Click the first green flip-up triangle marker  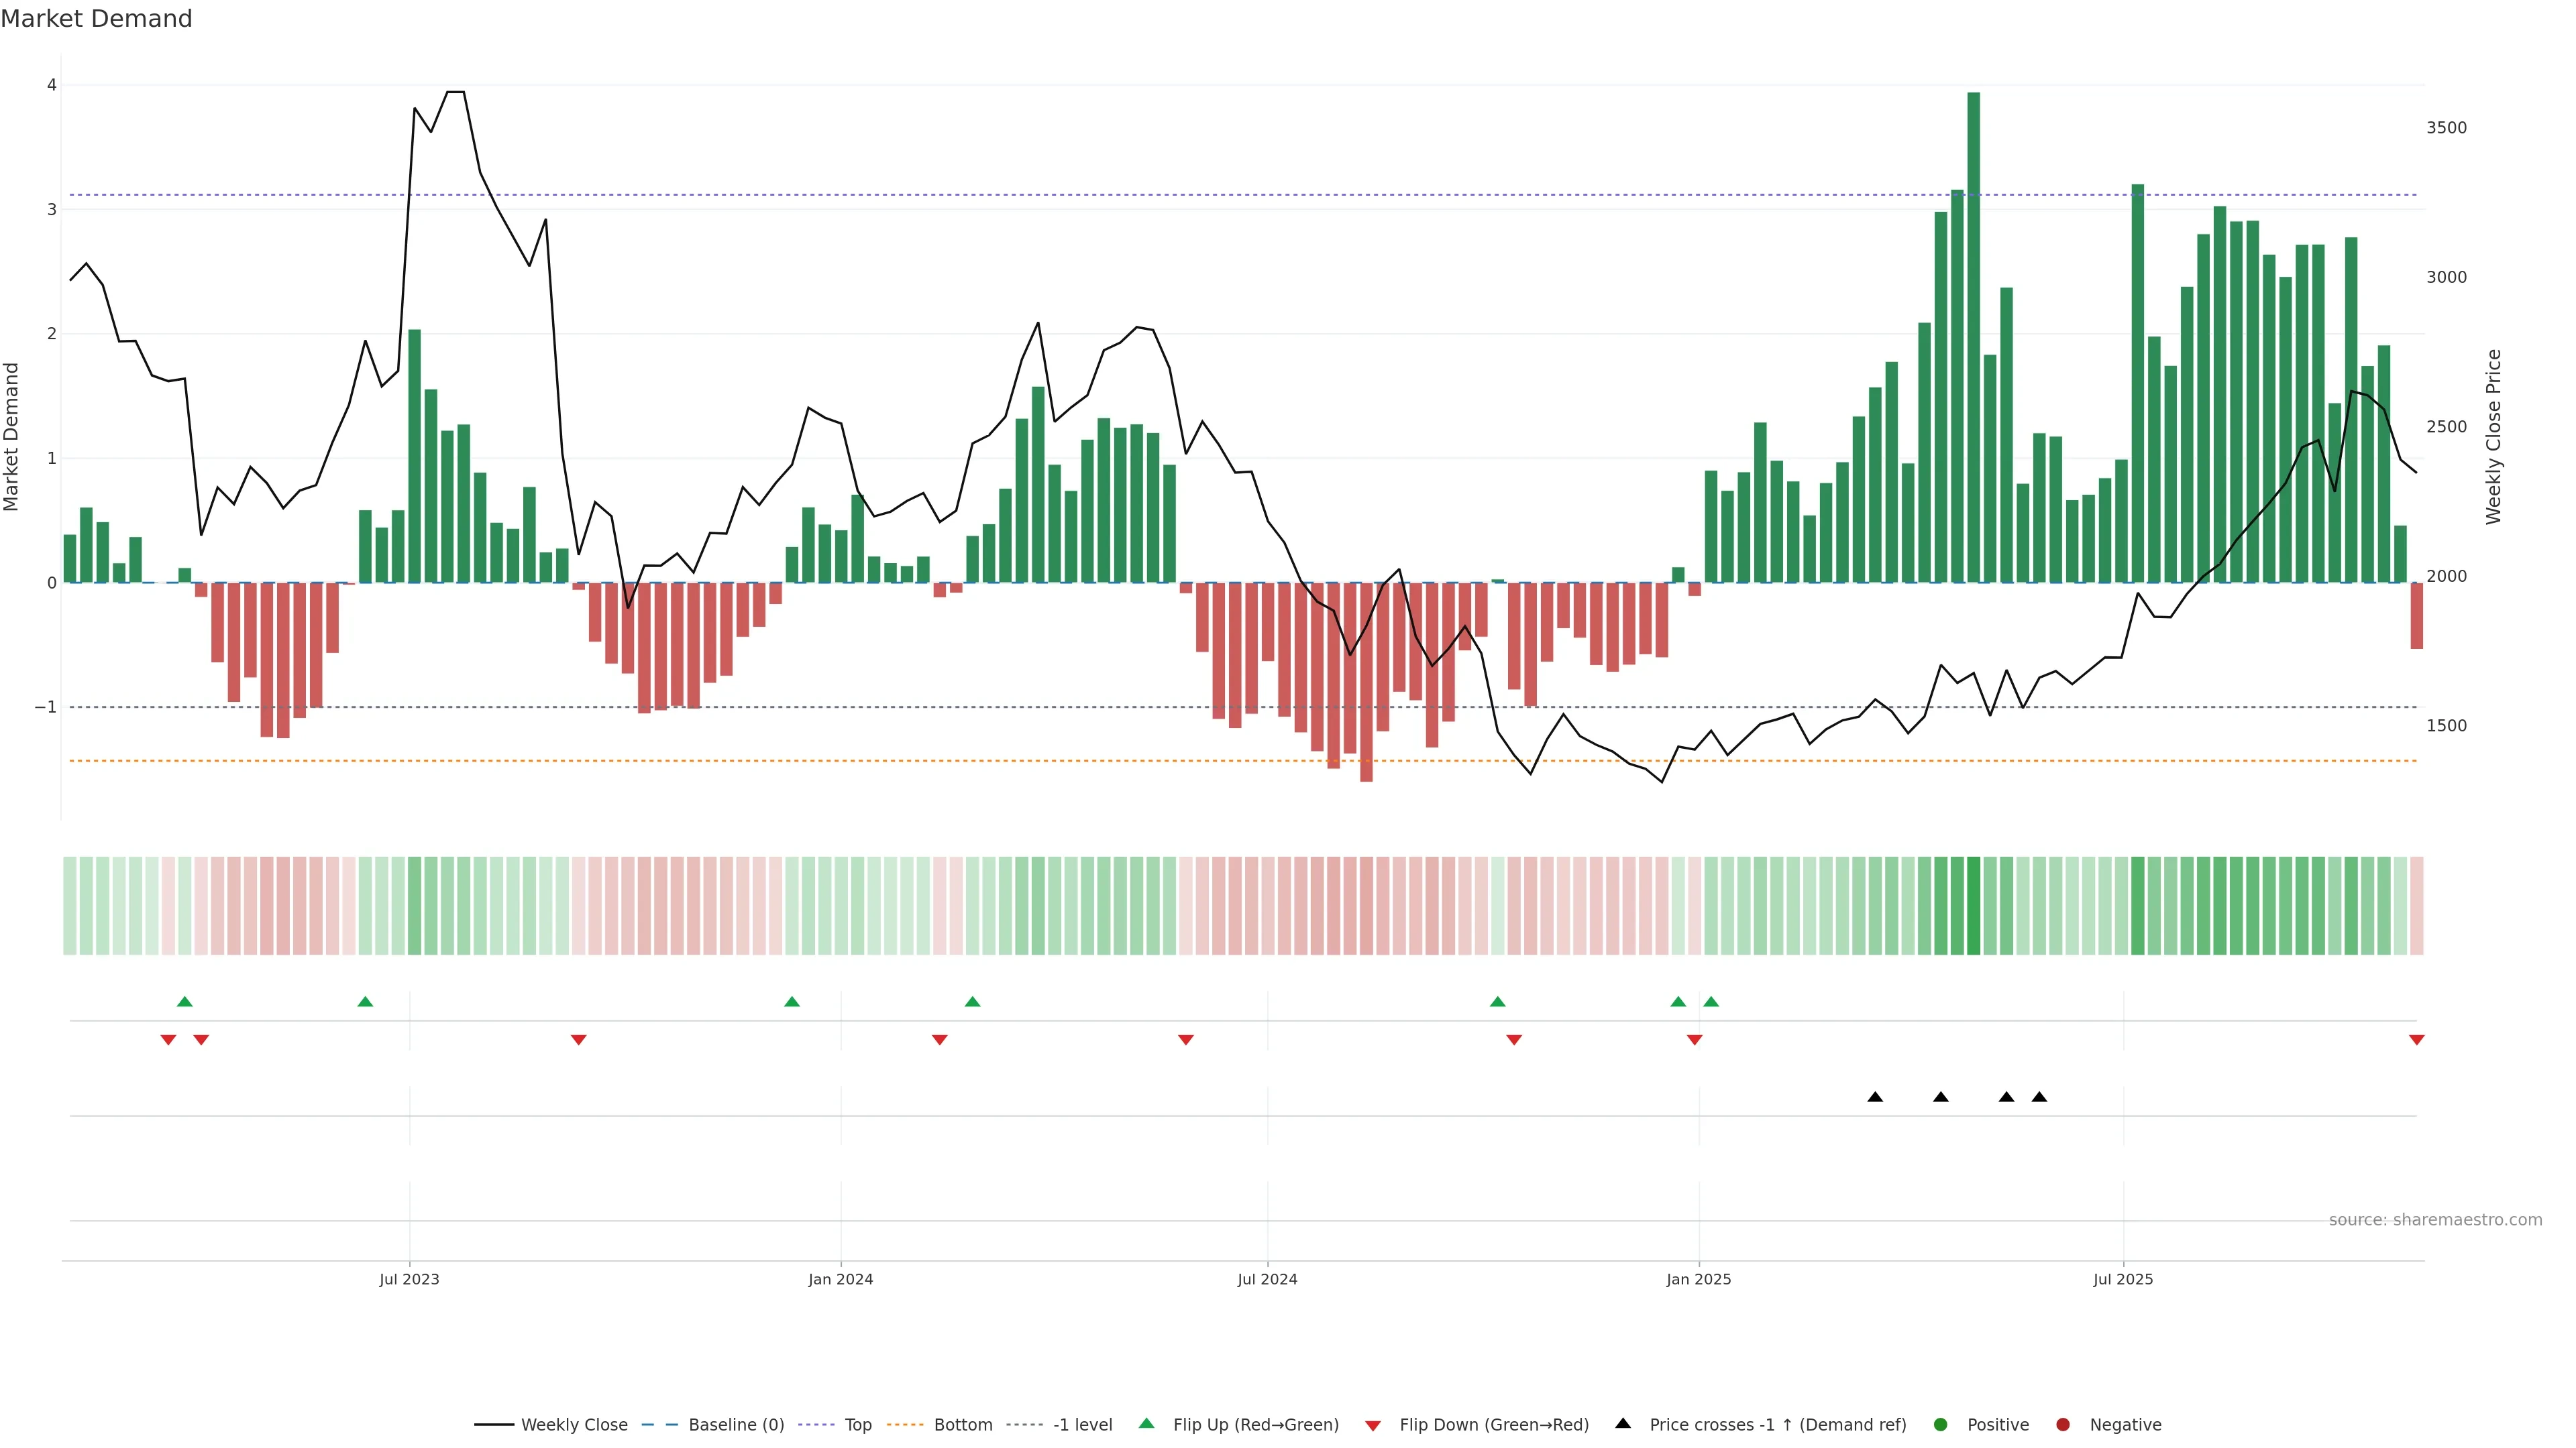pos(184,1002)
